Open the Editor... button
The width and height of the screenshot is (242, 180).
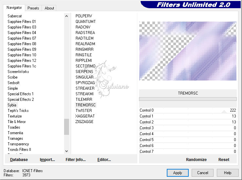tap(104, 160)
